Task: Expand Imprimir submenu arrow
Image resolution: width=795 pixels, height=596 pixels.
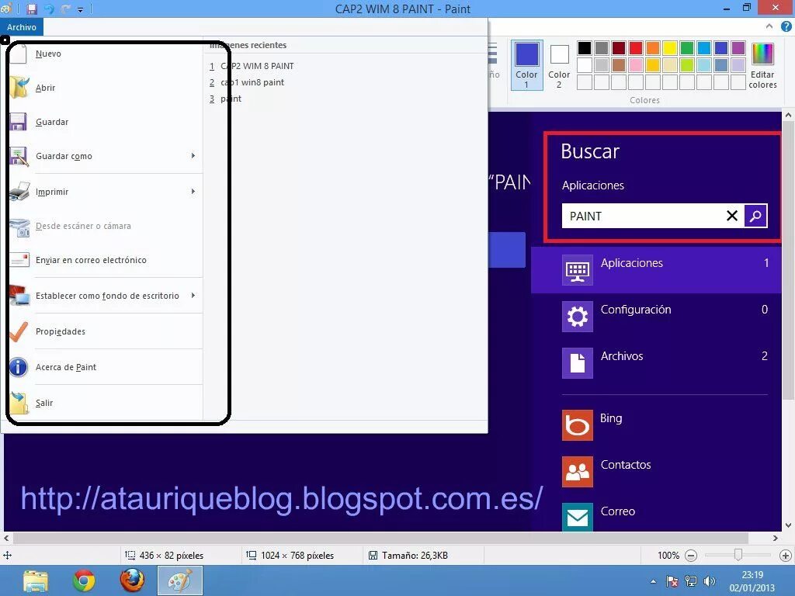Action: coord(193,191)
